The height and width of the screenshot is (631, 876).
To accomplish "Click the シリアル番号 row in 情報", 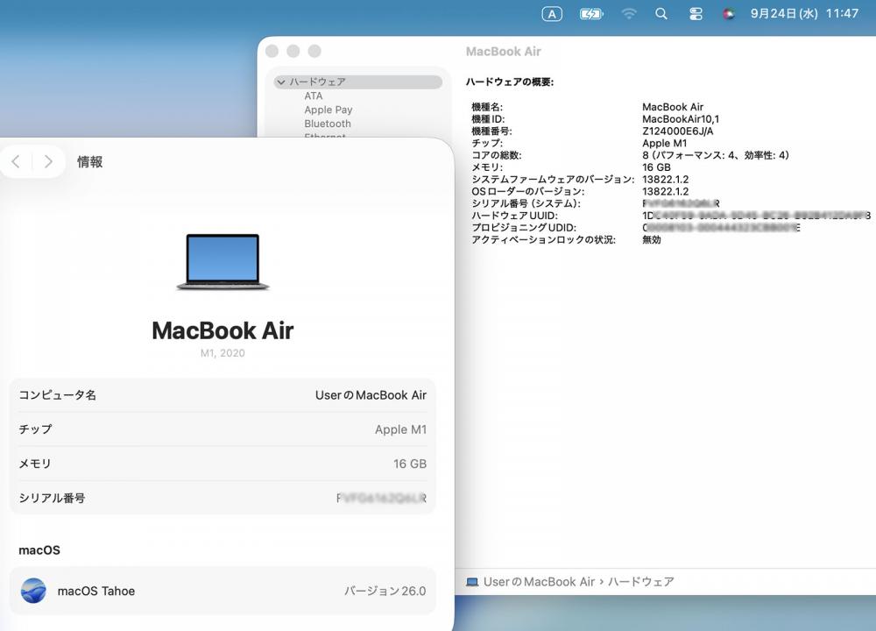I will (x=223, y=498).
